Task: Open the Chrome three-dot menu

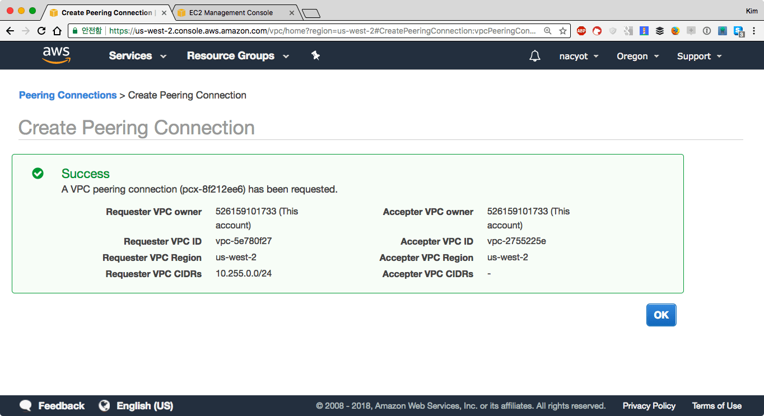Action: point(754,31)
